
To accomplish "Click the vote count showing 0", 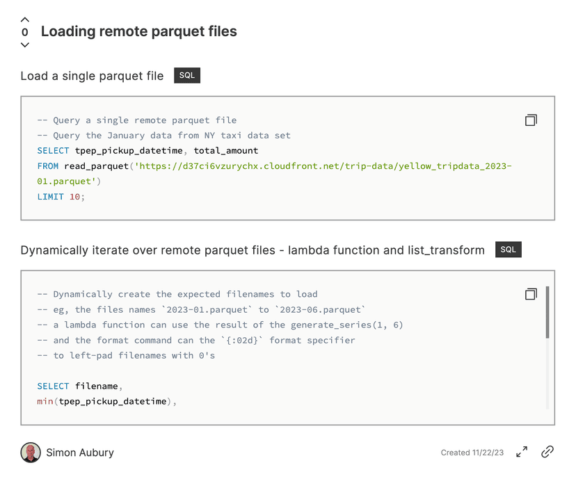I will click(24, 31).
